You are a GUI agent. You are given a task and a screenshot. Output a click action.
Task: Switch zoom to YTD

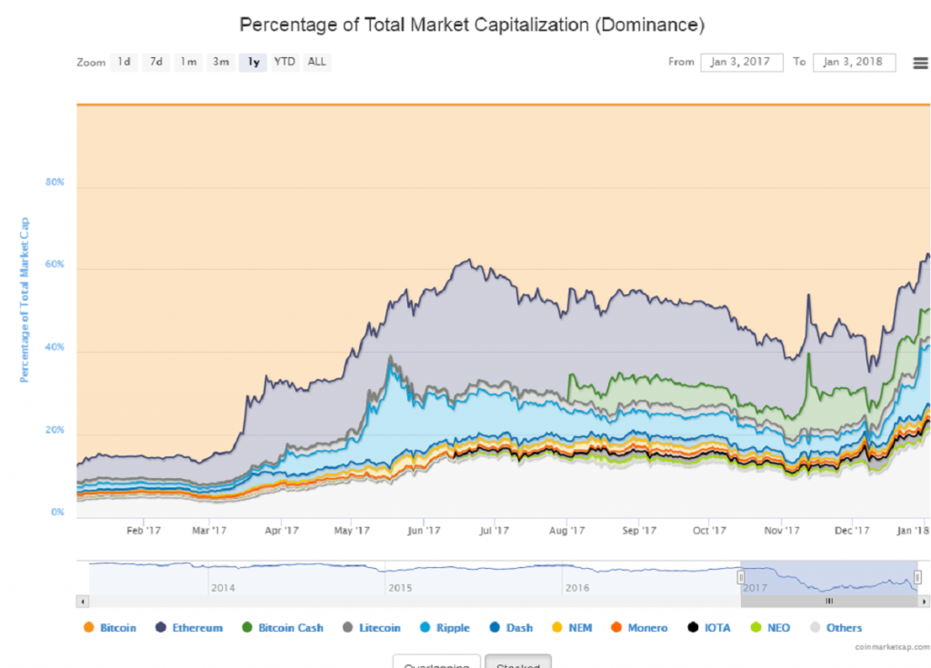(285, 63)
